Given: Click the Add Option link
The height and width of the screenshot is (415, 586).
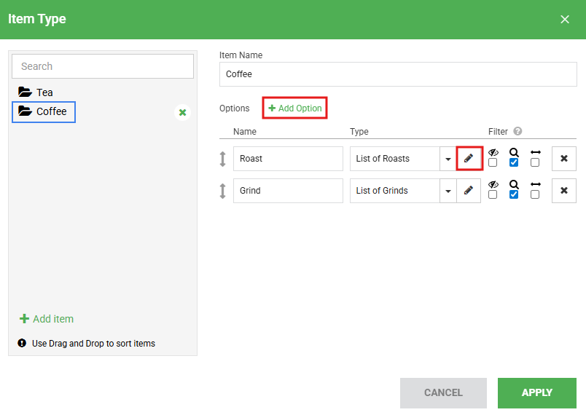Looking at the screenshot, I should pos(294,108).
